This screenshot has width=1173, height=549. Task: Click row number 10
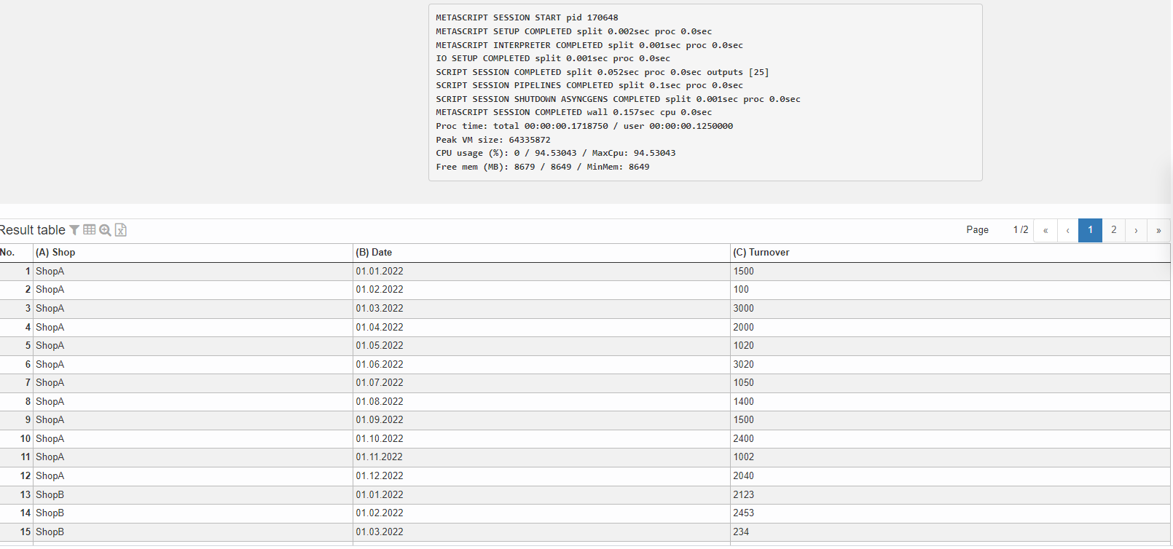pyautogui.click(x=25, y=439)
